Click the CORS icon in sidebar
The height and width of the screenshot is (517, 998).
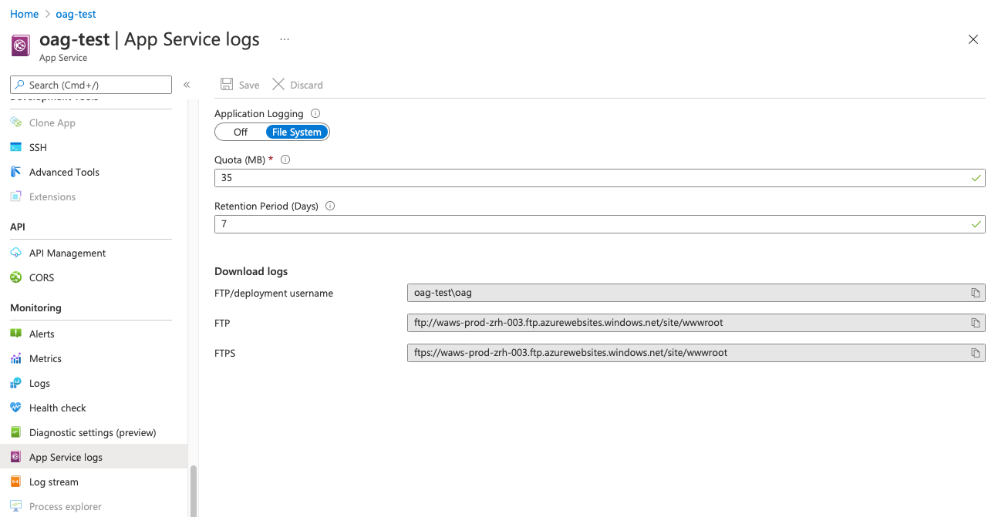pos(15,277)
